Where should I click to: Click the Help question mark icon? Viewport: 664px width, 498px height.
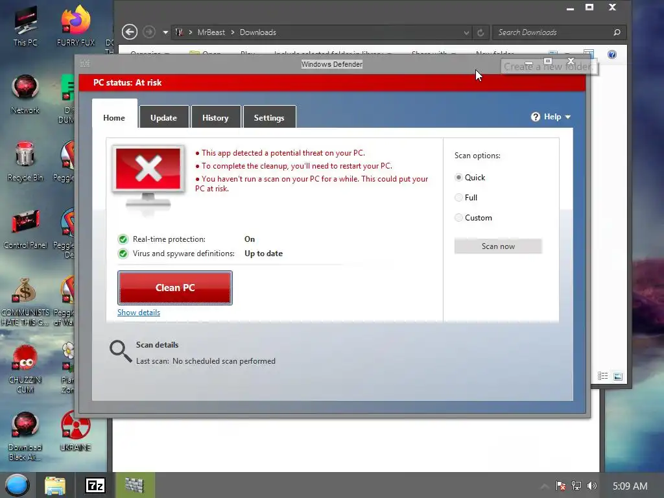[x=536, y=117]
